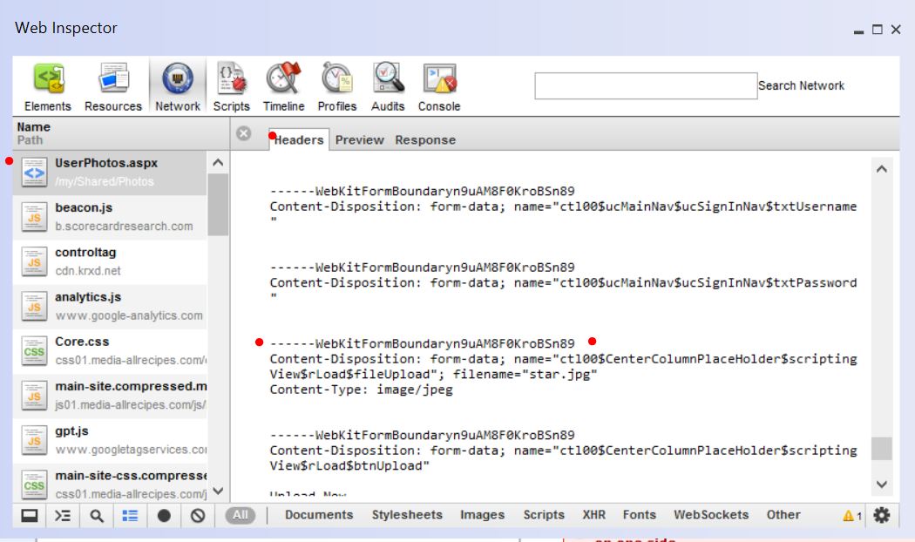Toggle small resource rows view
This screenshot has height=542, width=915.
(130, 515)
